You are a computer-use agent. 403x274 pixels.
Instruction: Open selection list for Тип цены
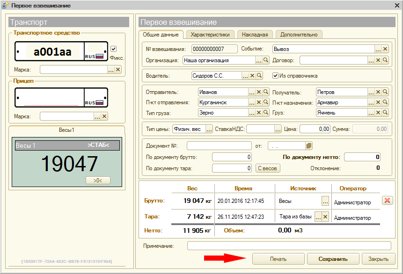click(x=209, y=129)
